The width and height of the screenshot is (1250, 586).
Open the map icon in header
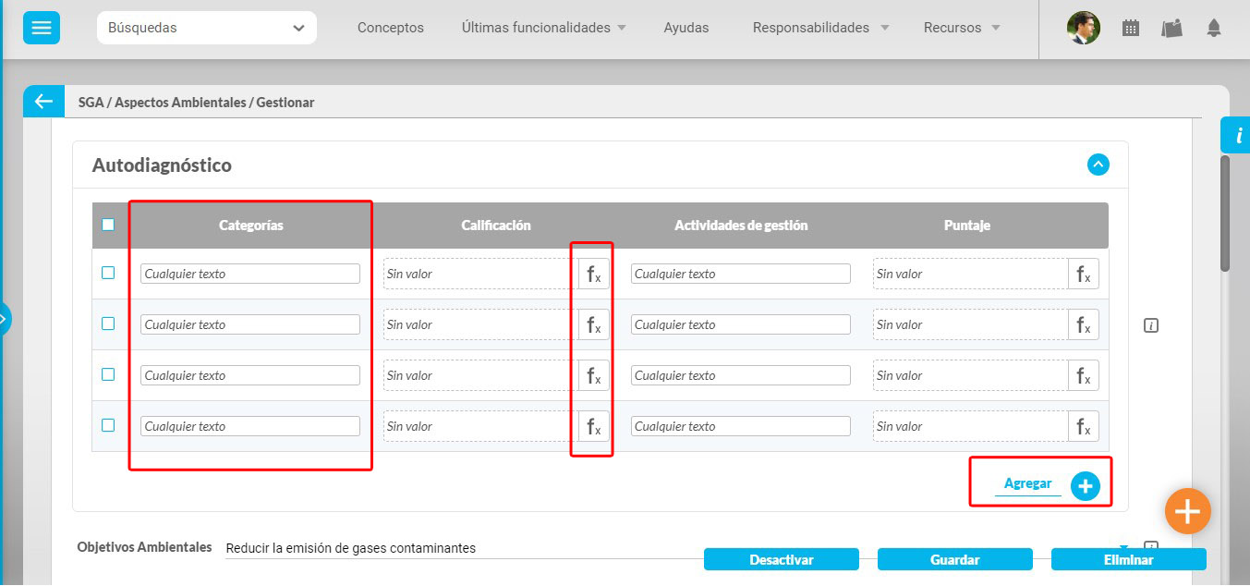[x=1172, y=28]
